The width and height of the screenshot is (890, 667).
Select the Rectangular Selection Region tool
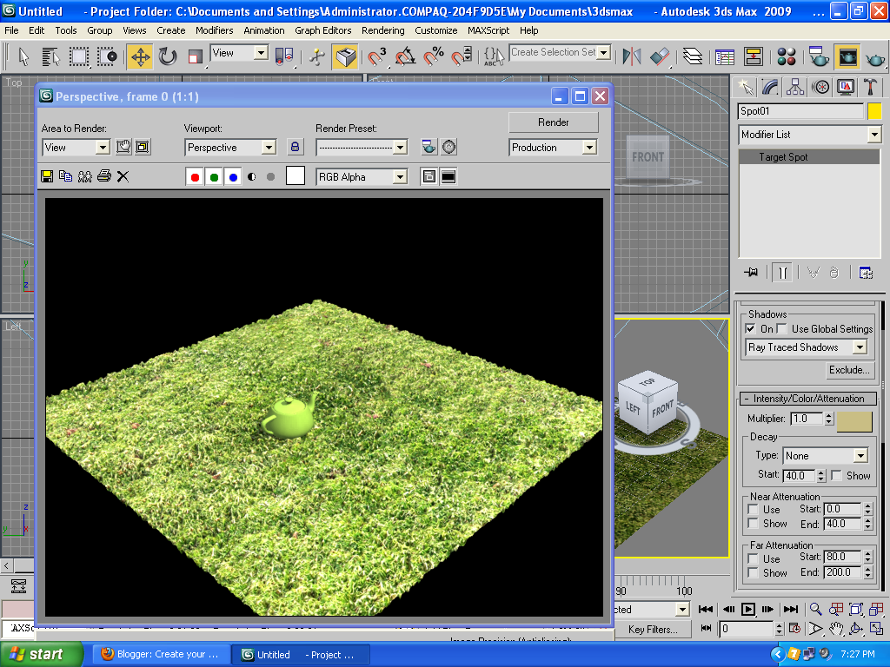click(79, 56)
